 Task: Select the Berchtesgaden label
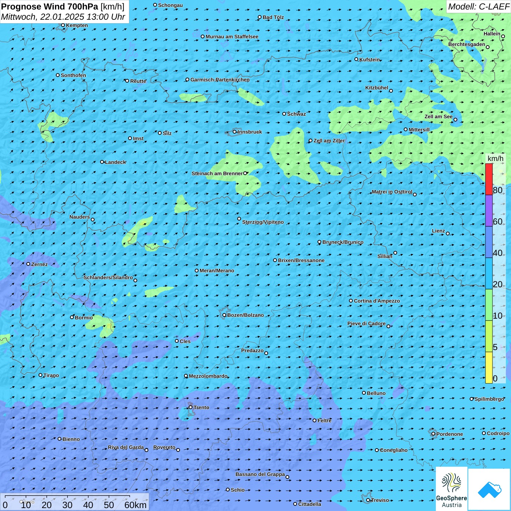click(467, 44)
